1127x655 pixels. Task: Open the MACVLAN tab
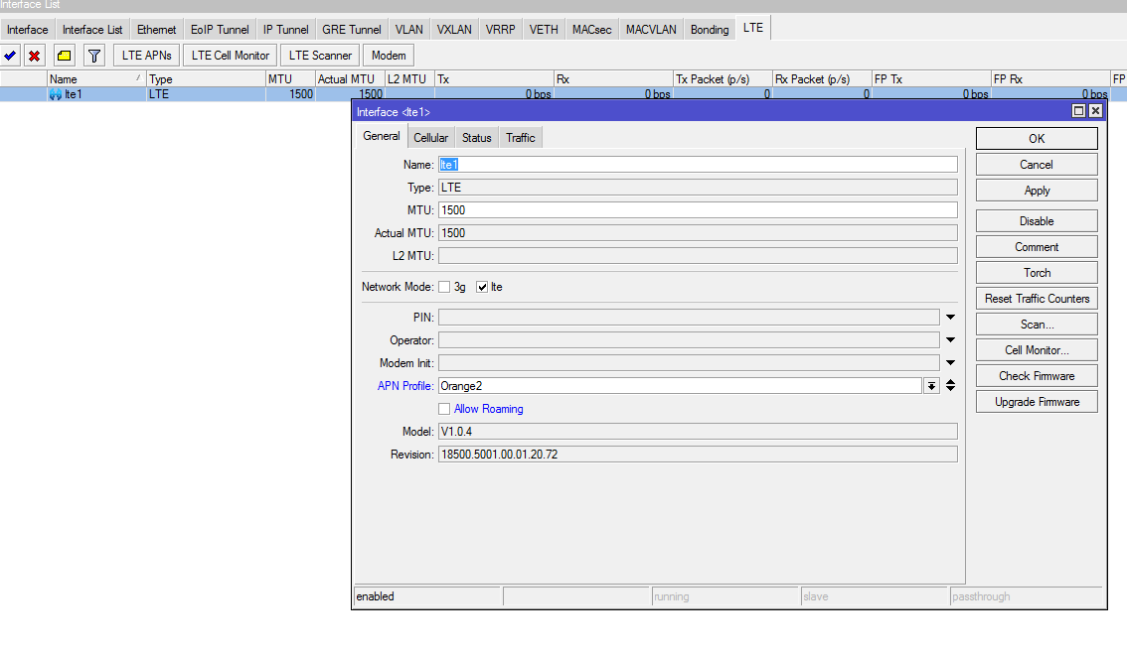[651, 30]
